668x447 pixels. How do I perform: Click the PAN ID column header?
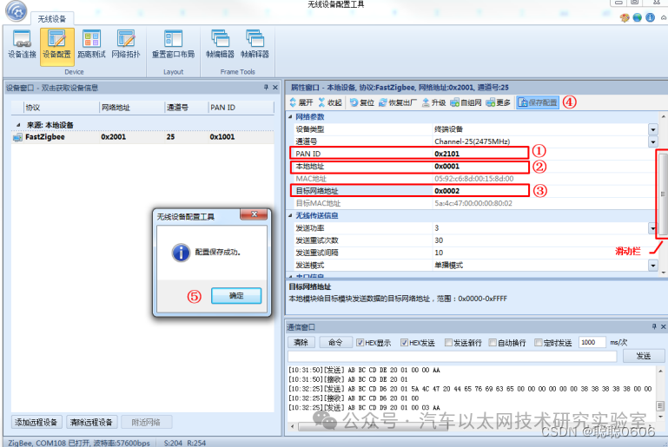coord(241,108)
